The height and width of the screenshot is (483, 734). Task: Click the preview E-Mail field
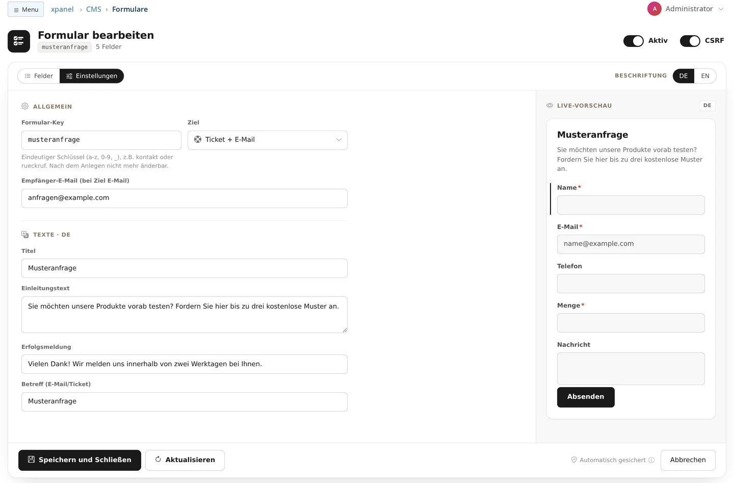point(631,244)
